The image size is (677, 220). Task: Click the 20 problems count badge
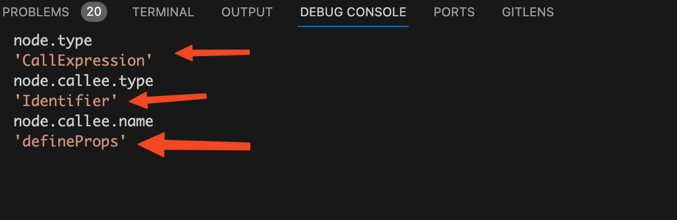point(94,12)
